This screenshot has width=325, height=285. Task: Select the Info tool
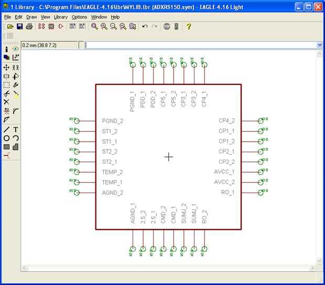coord(6,49)
